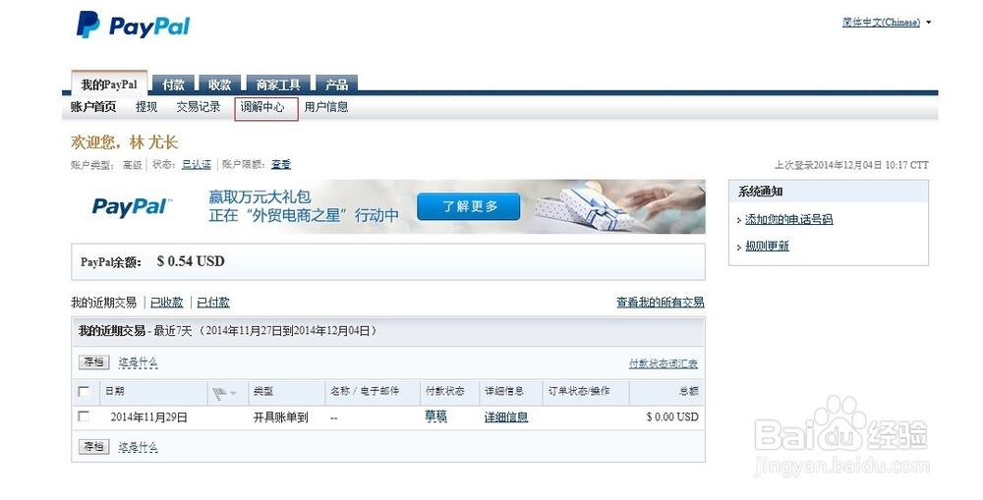The image size is (983, 500).
Task: Click the 我的近期交易 label above the table
Action: click(103, 303)
